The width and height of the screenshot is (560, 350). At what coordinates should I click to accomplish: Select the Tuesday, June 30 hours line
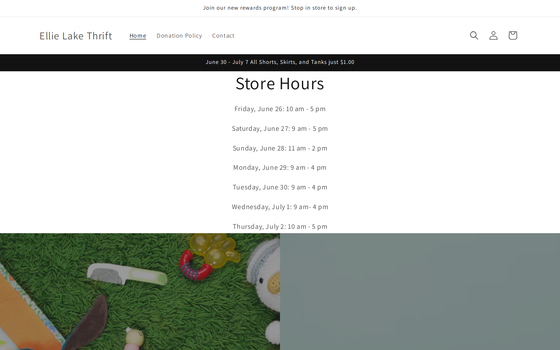pyautogui.click(x=280, y=187)
